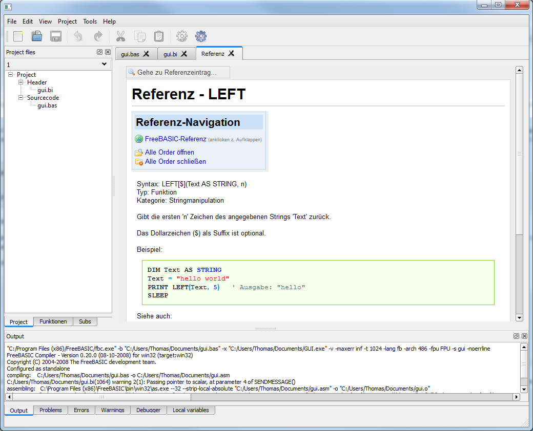Viewport: 533px width, 431px height.
Task: Close the Output panel
Action: [x=524, y=336]
